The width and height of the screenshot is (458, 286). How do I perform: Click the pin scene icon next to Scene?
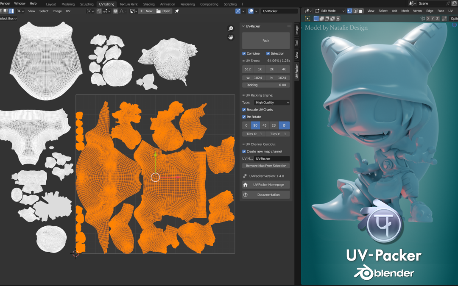pos(448,3)
